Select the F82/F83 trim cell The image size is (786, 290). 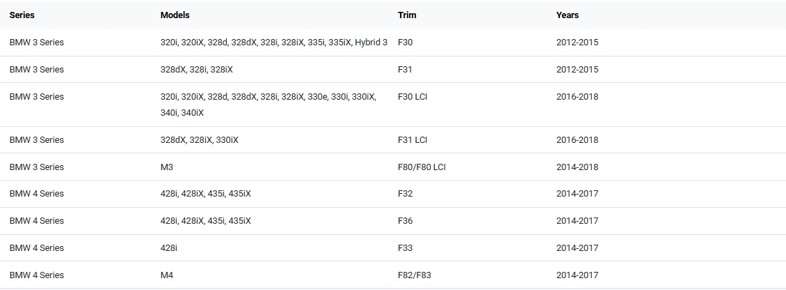click(414, 275)
